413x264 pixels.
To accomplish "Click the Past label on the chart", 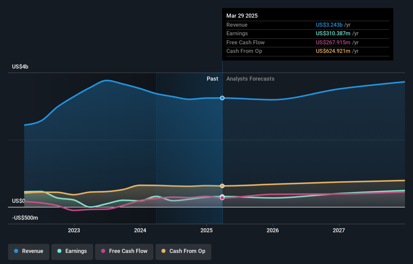I will click(212, 79).
